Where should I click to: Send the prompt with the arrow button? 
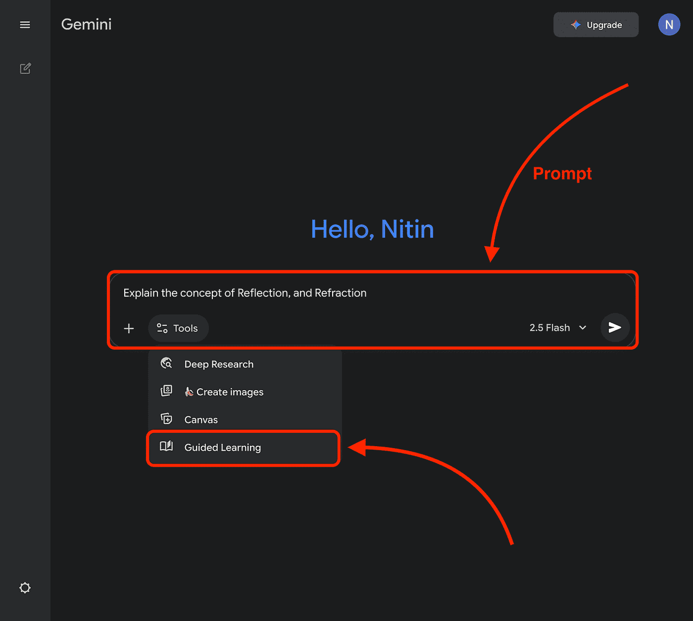[615, 327]
